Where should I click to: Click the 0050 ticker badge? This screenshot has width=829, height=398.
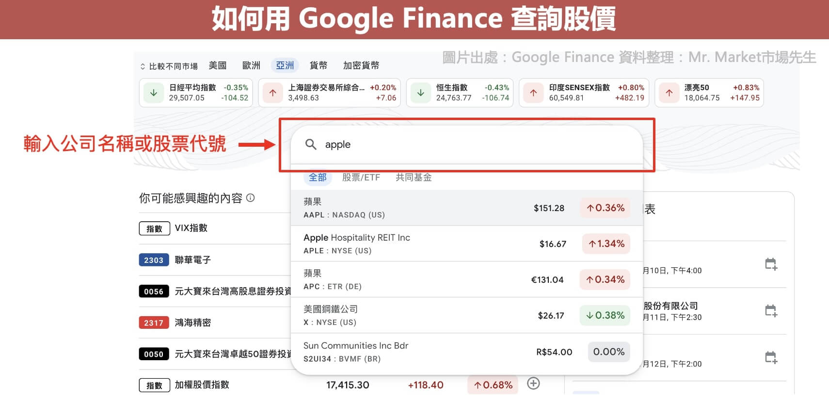coord(154,354)
